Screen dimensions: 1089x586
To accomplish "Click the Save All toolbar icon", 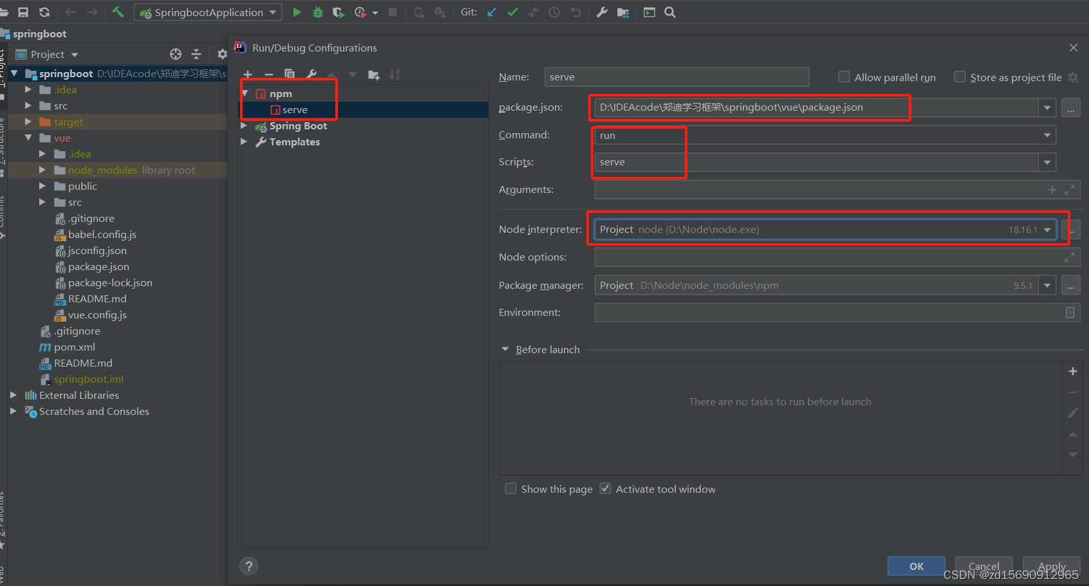I will [23, 12].
